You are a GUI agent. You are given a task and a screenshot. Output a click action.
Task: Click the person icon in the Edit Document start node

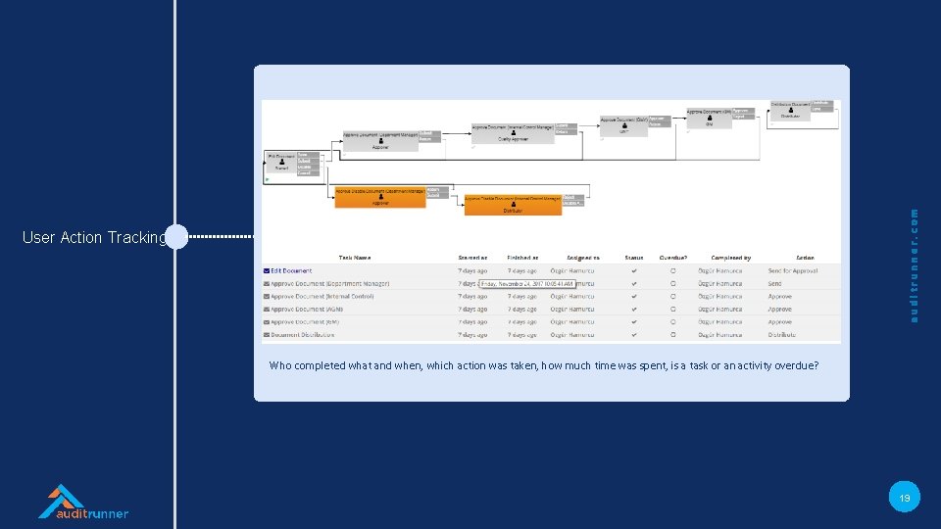click(x=282, y=162)
